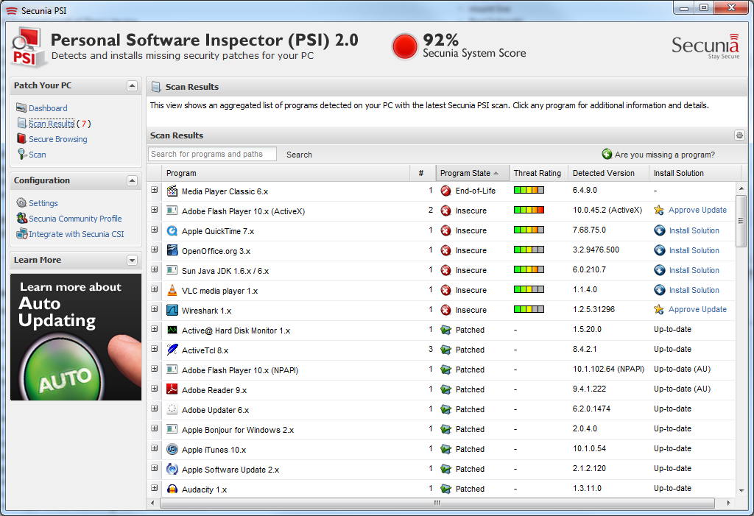Screen dimensions: 754x516
Task: Open Dashboard from the sidebar
Action: pyautogui.click(x=48, y=108)
